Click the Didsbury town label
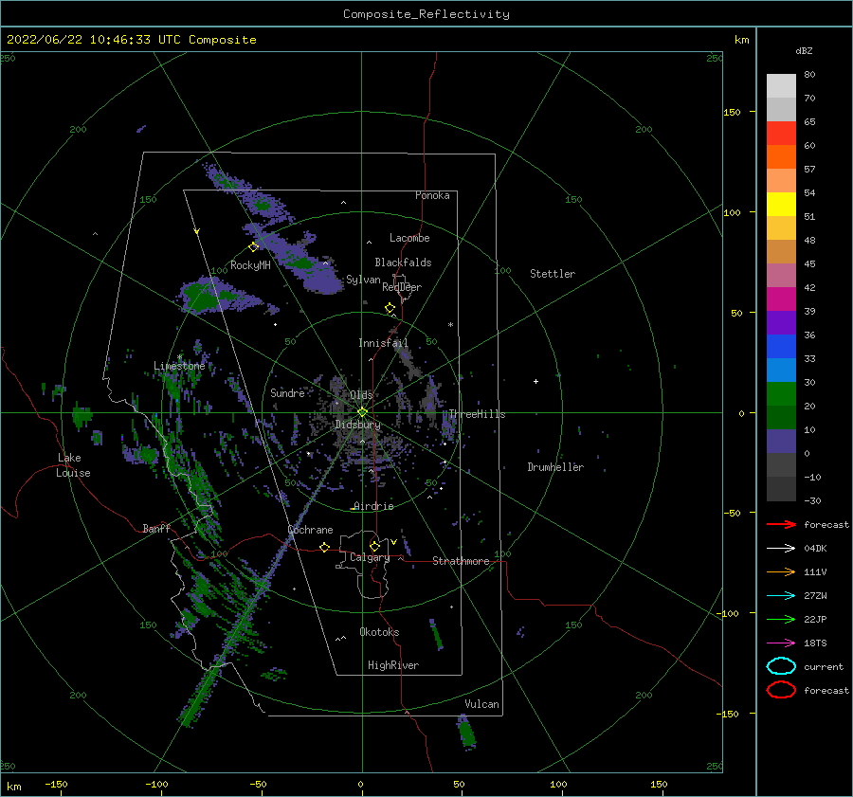Screen dimensions: 853x797 click(x=358, y=425)
